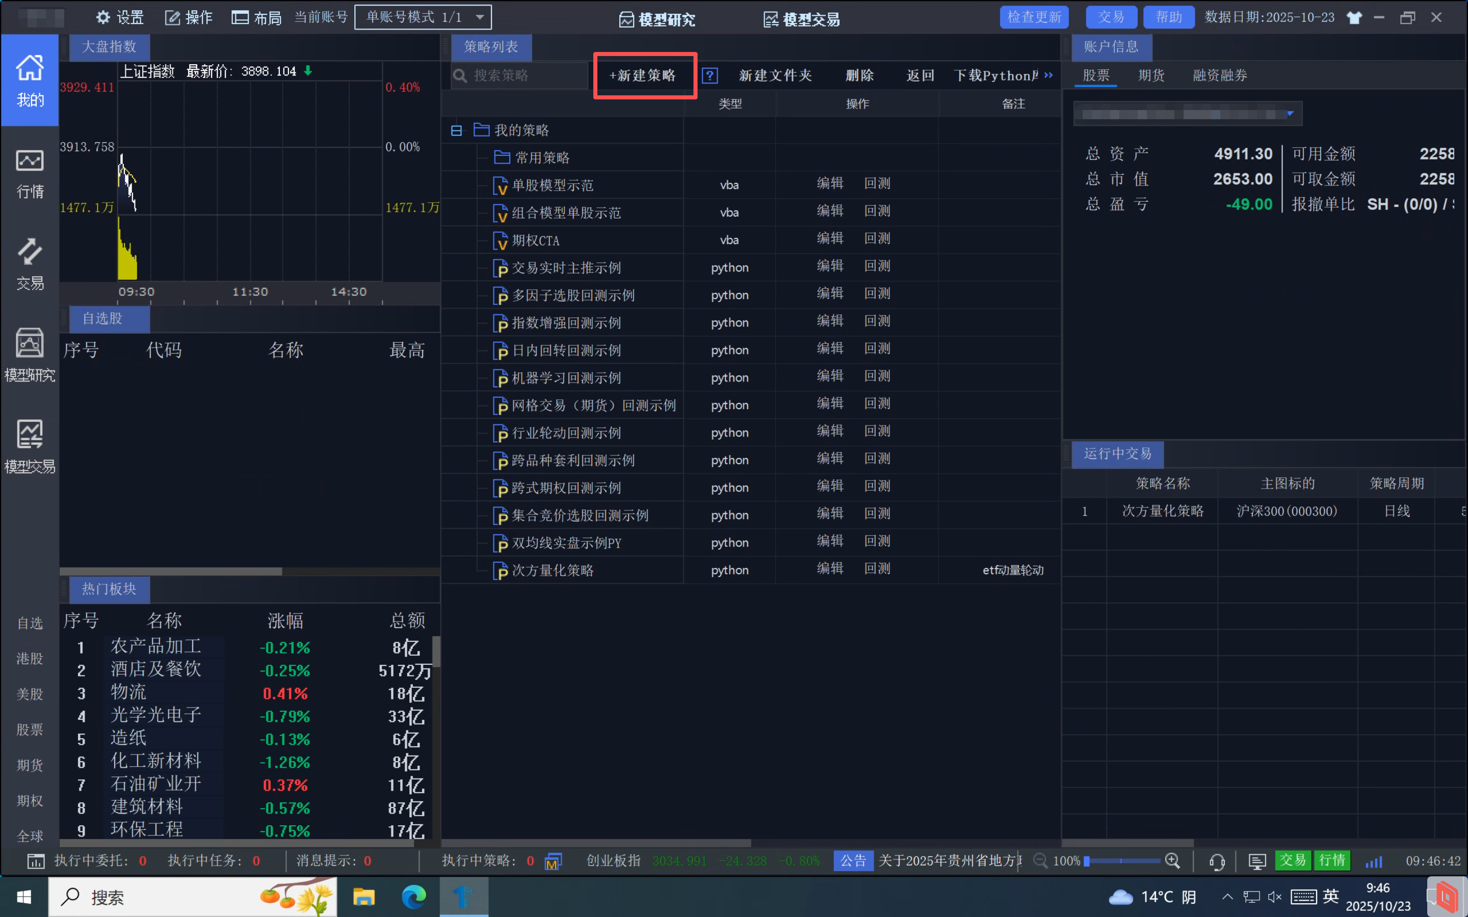The height and width of the screenshot is (917, 1468).
Task: Click the help question mark beside 新建策略
Action: point(710,75)
